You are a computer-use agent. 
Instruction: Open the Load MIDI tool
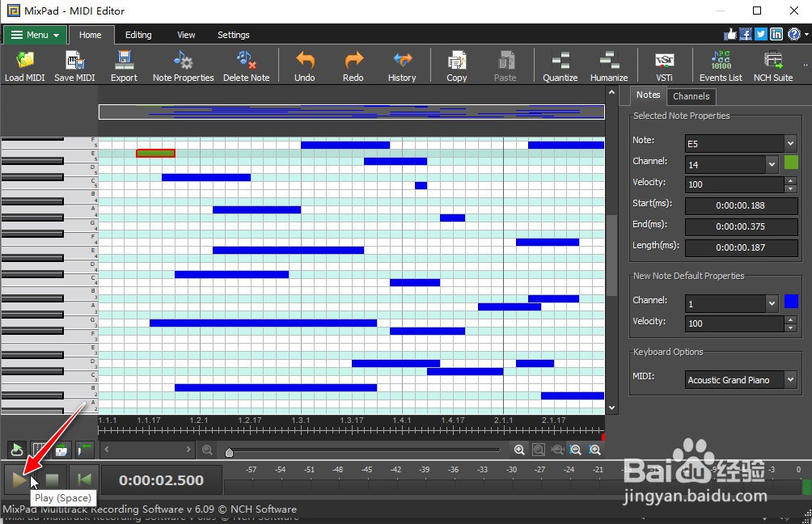(24, 65)
